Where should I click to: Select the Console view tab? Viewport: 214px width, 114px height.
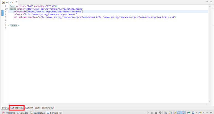(x=54, y=113)
